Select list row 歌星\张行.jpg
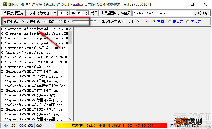The image size is (212, 129). point(34,114)
